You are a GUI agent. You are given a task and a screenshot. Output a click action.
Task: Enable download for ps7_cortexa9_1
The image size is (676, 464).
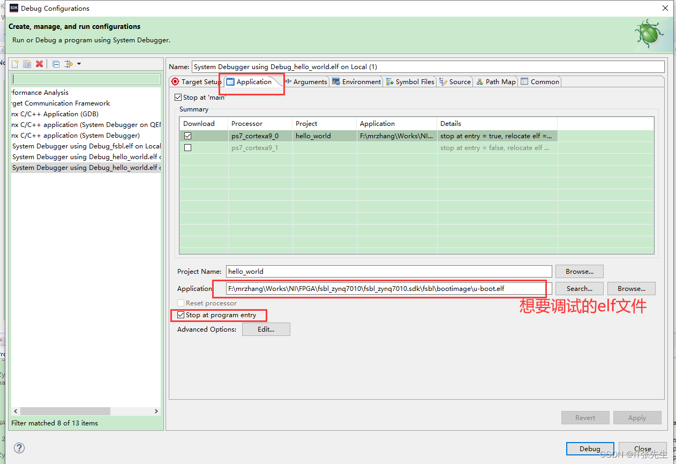pos(187,148)
